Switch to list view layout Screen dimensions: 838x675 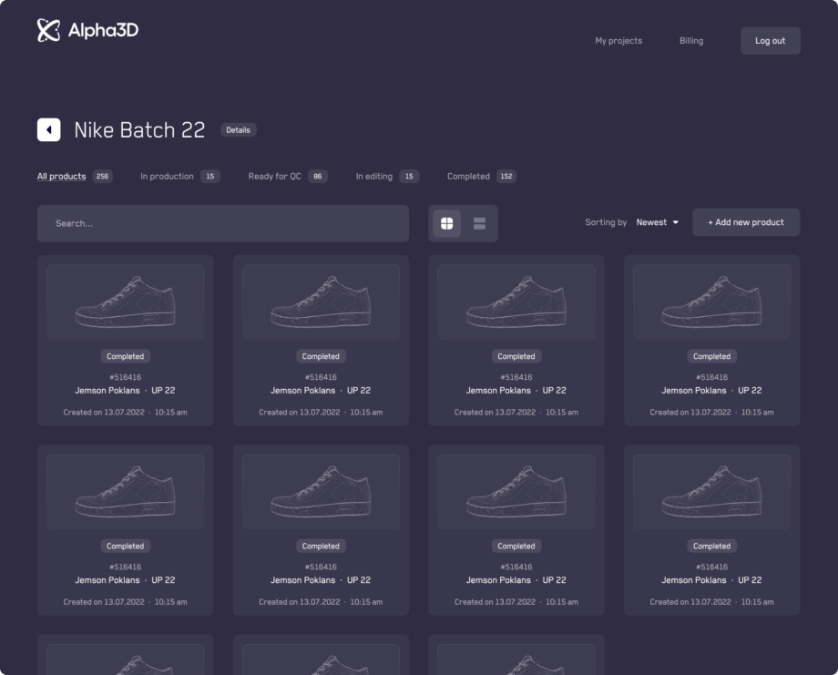[x=479, y=223]
